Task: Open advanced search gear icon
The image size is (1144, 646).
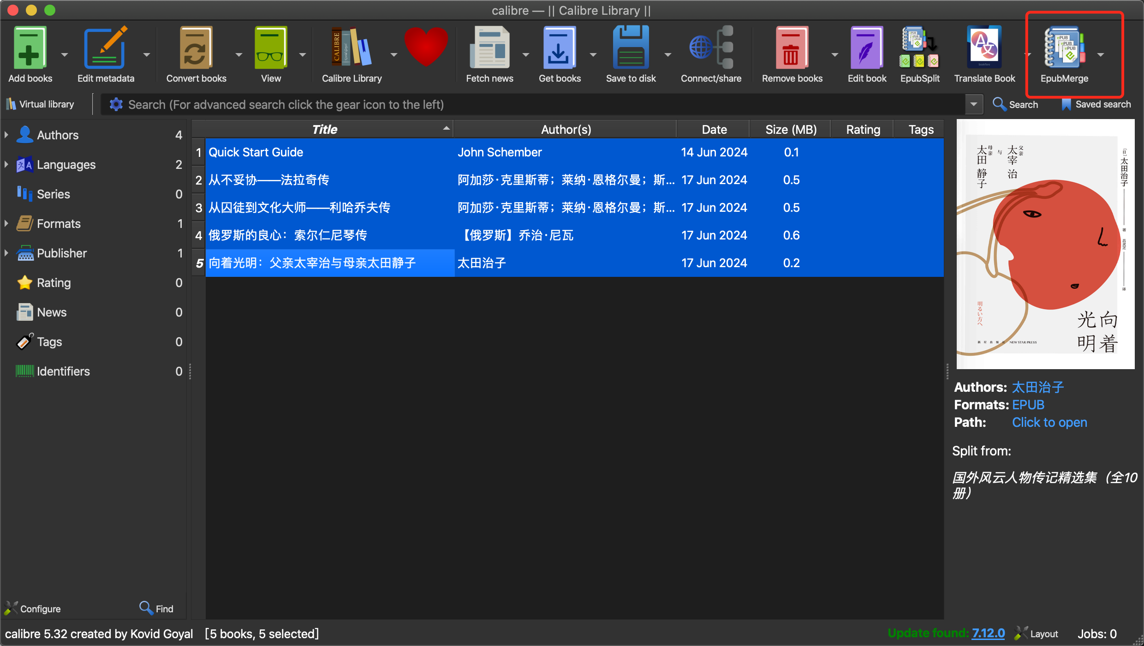Action: pos(116,105)
